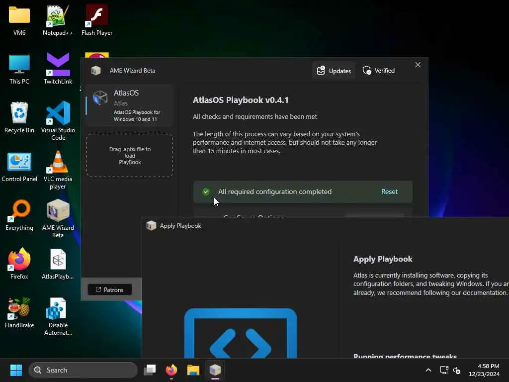Launch Visual Studio Code shortcut
This screenshot has width=509, height=382.
click(58, 120)
